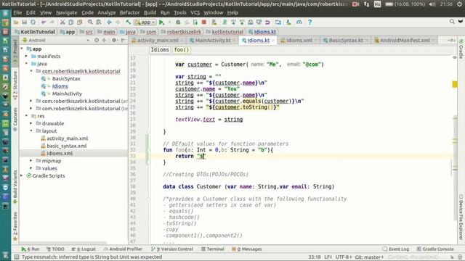465x261 pixels.
Task: Click the robertkiszelirk breadcrumb in navigation bar
Action: tap(181, 32)
